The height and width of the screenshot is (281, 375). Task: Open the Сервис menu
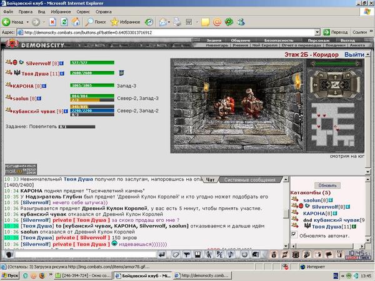coord(83,12)
